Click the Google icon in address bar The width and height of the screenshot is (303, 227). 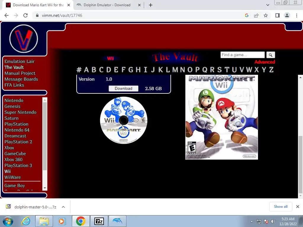(x=246, y=15)
